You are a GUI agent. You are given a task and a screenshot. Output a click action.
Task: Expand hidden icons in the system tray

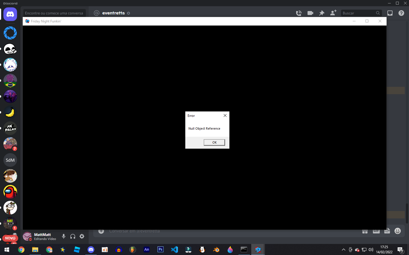pos(343,250)
